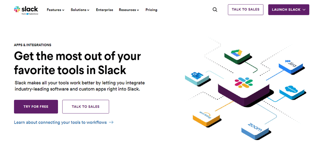Click the Apps & Integrations label
This screenshot has height=151, width=322.
pyautogui.click(x=33, y=45)
